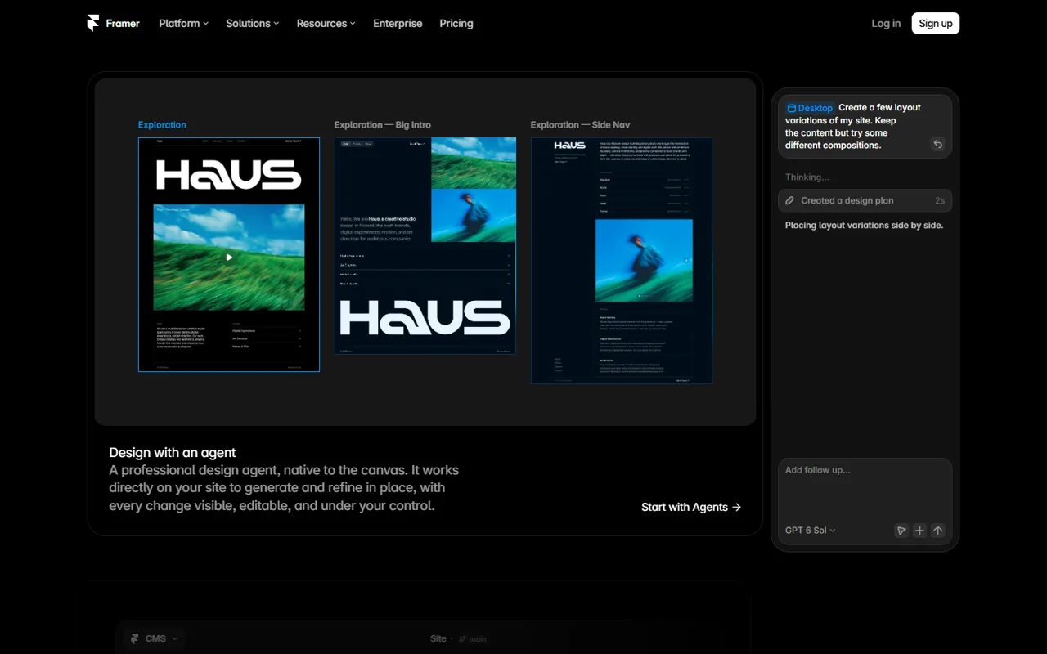The image size is (1047, 654).
Task: Click the send arrow icon in the chat box
Action: 937,531
